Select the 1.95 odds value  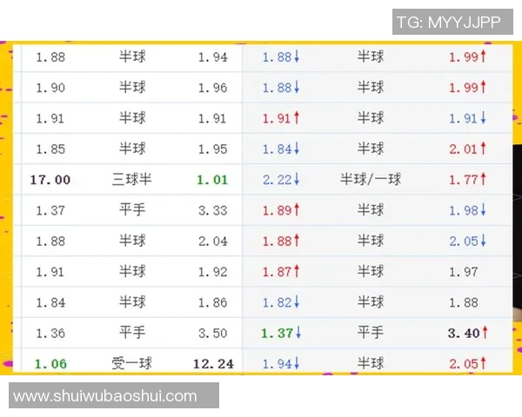tap(213, 149)
